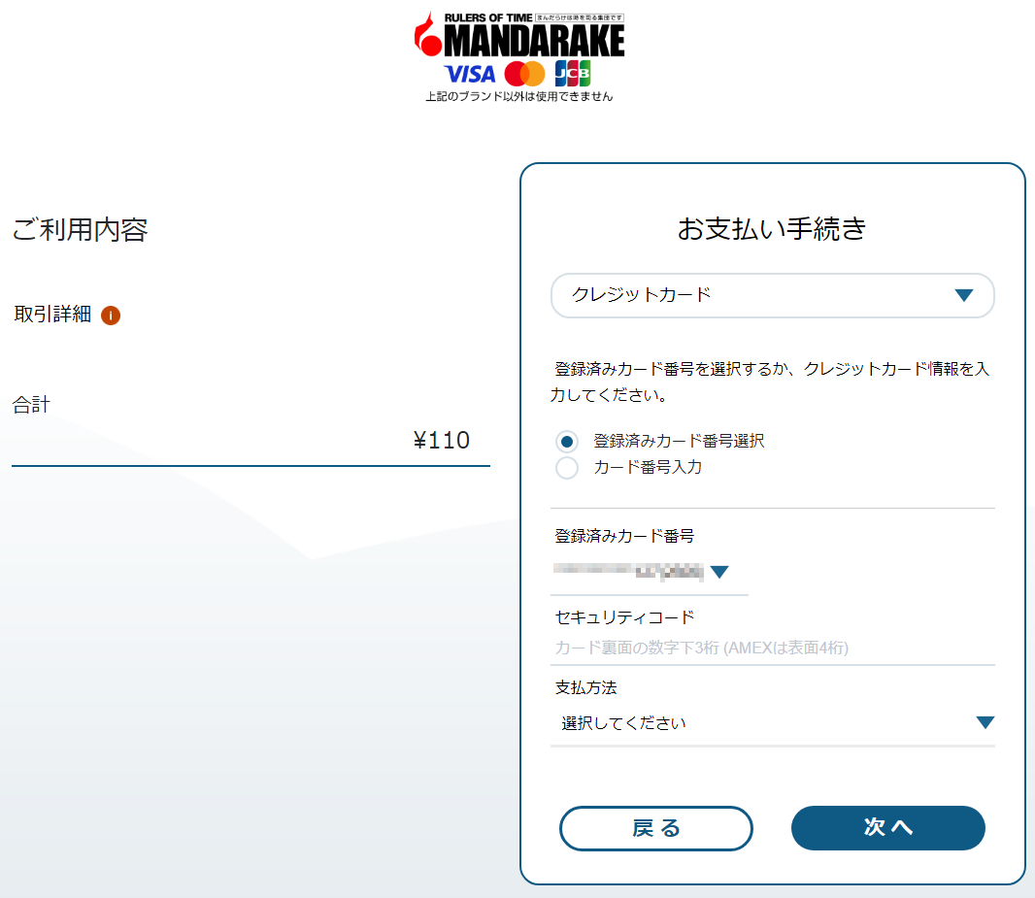The image size is (1035, 898).
Task: Select the 登録済みカード番号選択 radio button
Action: click(567, 442)
